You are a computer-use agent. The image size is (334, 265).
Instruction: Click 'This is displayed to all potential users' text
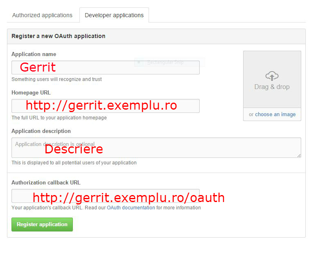[x=74, y=163]
